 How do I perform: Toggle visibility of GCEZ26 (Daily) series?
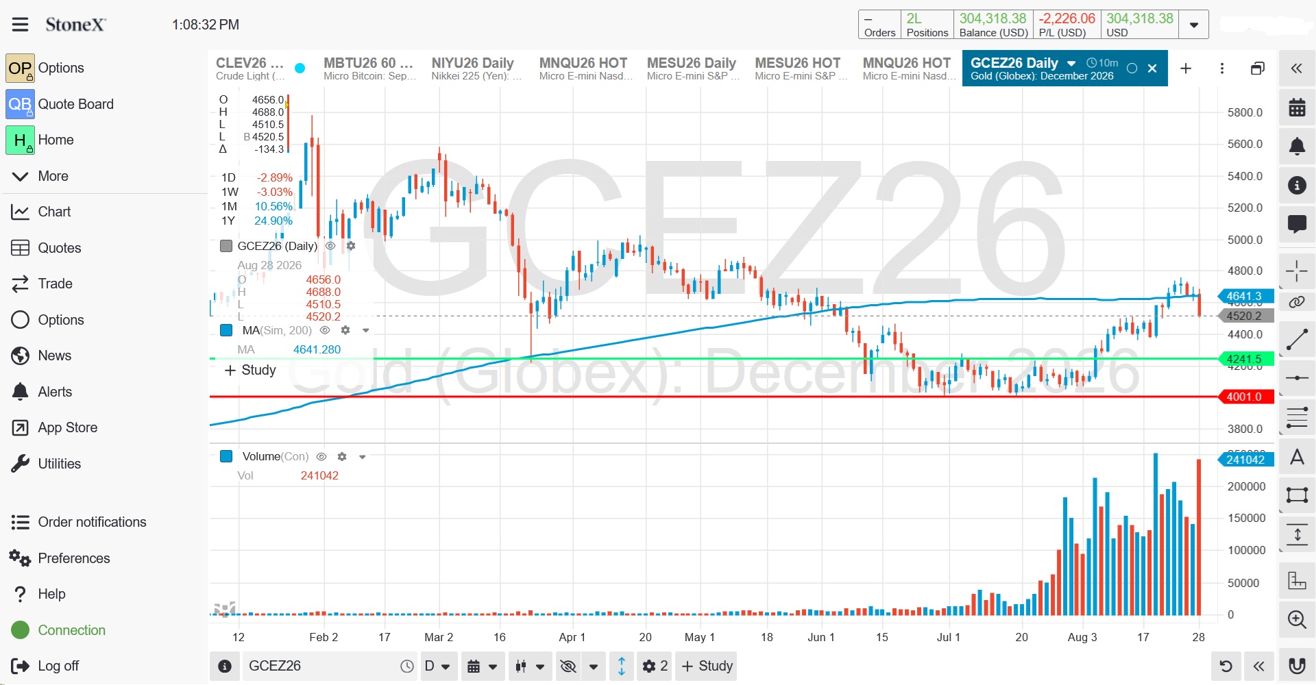click(x=330, y=246)
